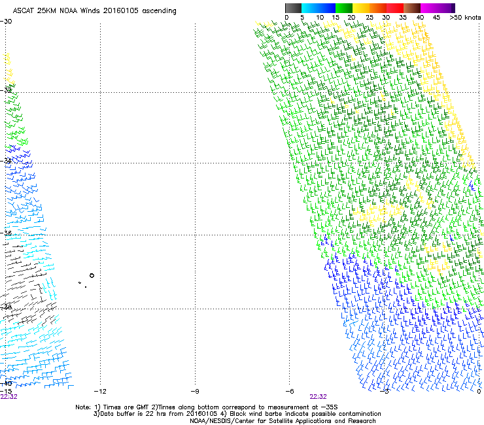Click the large circular island marker near -12
Image resolution: width=484 pixels, height=425 pixels.
(x=92, y=276)
